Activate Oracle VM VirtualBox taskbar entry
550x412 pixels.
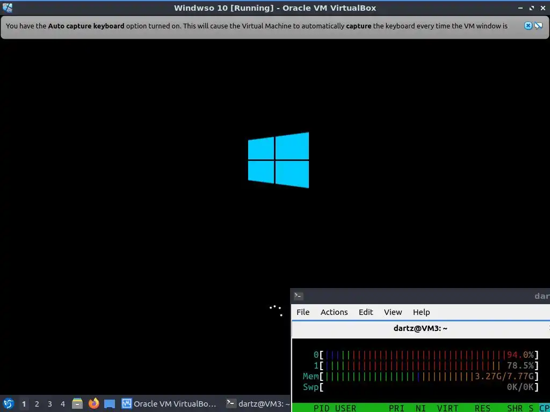pos(170,403)
